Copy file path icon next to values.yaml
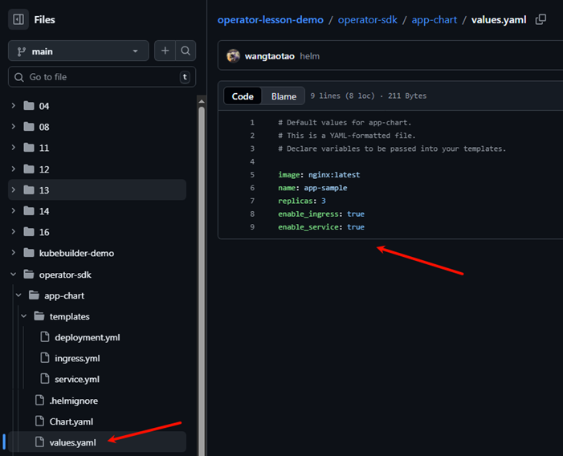Image resolution: width=563 pixels, height=456 pixels. pos(541,19)
